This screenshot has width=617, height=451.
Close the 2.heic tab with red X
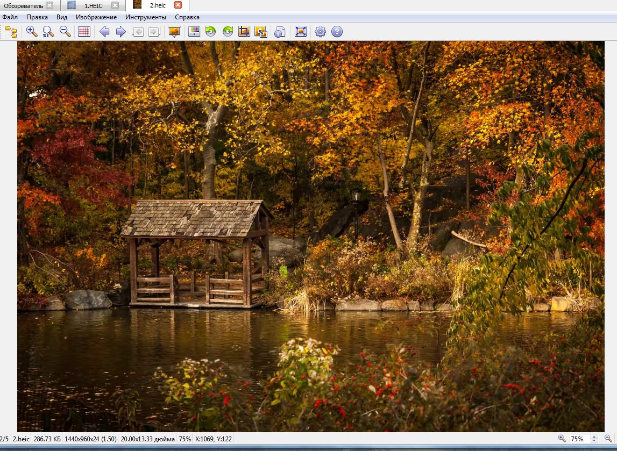(x=178, y=5)
